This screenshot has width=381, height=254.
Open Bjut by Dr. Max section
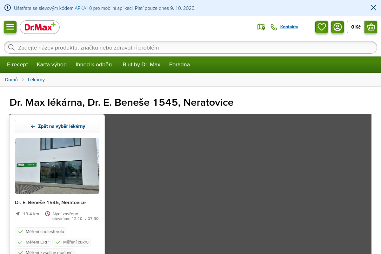pos(141,64)
